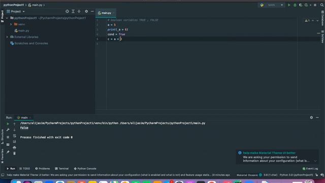Click the restore layout icon in Run panel
Screen dimensions: 325x183
pyautogui.click(x=8, y=144)
